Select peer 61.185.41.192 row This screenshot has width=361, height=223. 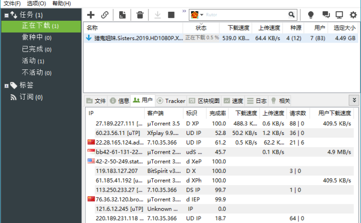[x=220, y=180]
